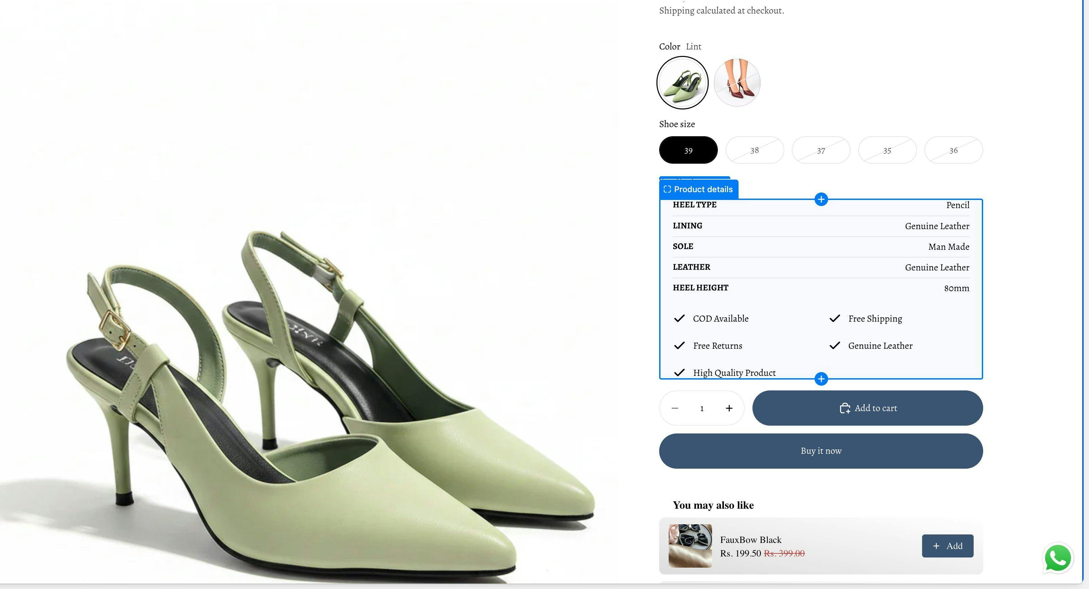Select the Lint green color swatch
The image size is (1089, 589).
(682, 83)
